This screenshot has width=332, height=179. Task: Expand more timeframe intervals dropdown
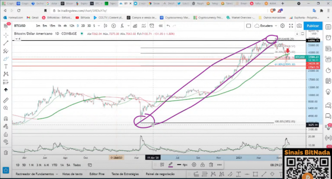(x=99, y=26)
